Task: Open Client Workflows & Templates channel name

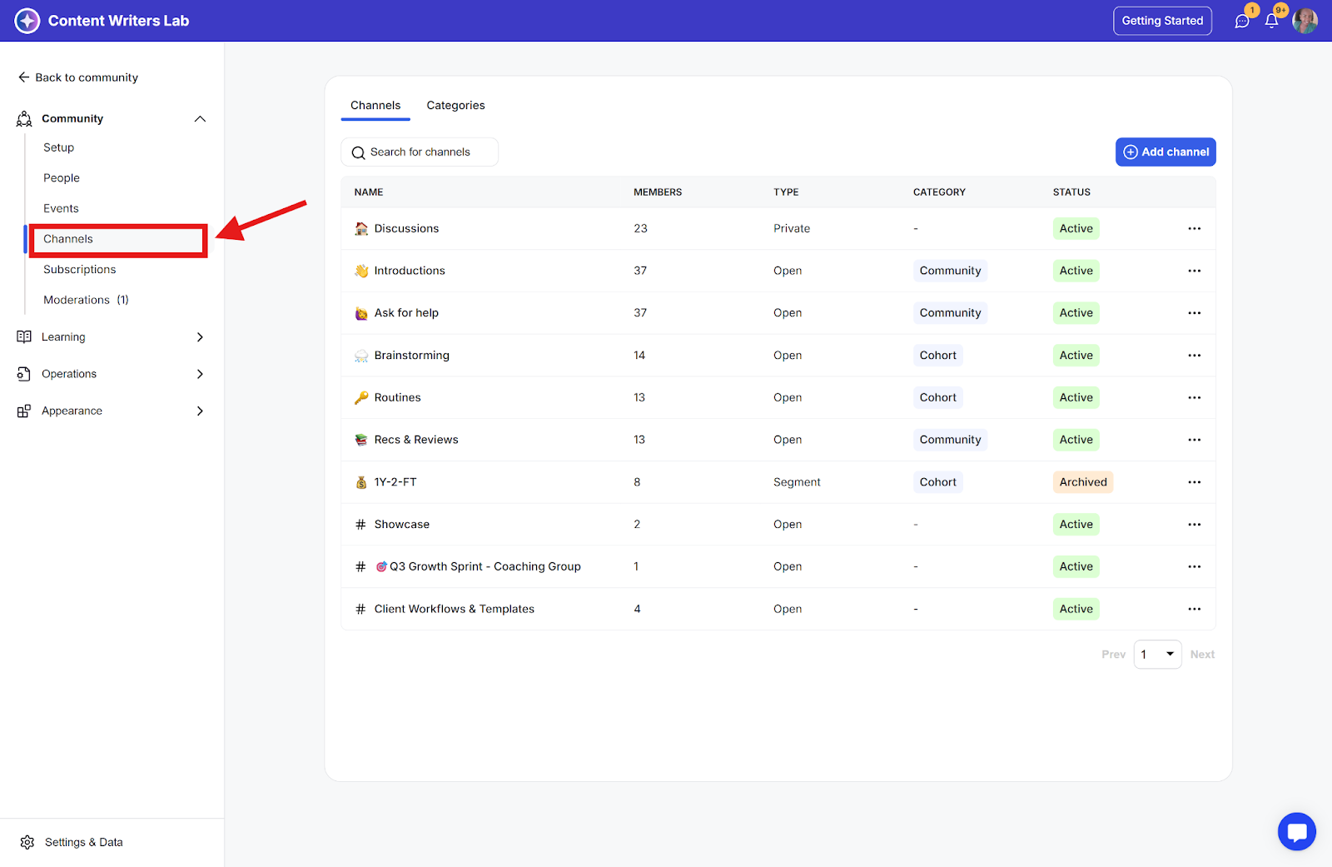Action: point(455,609)
